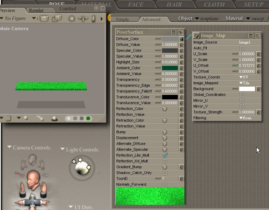Uncheck the Reflection_Lite_Mult checkbox
Viewport: 269px width, 210px height.
[x=165, y=155]
